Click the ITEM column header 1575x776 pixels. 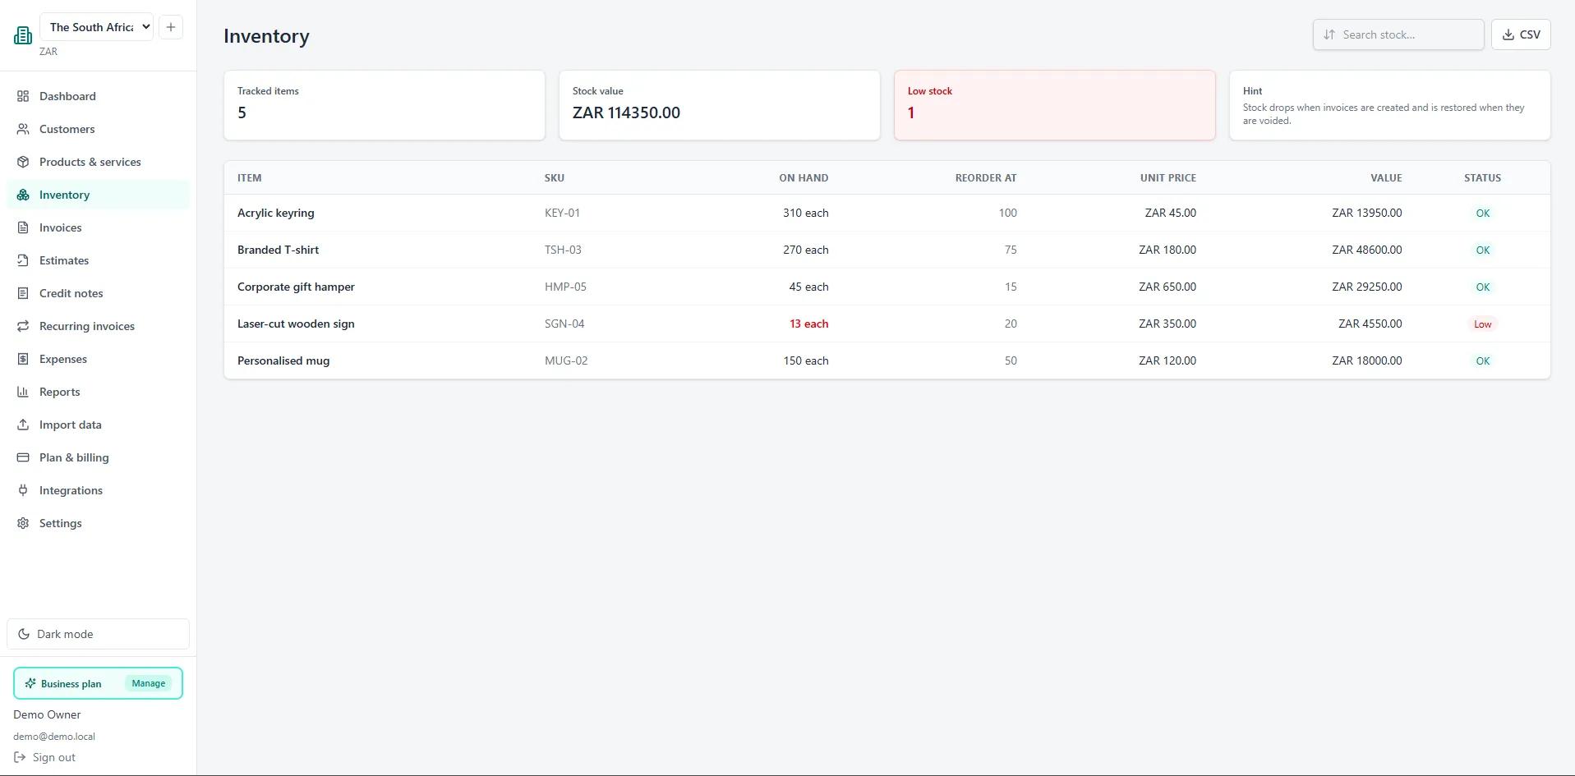pos(250,177)
